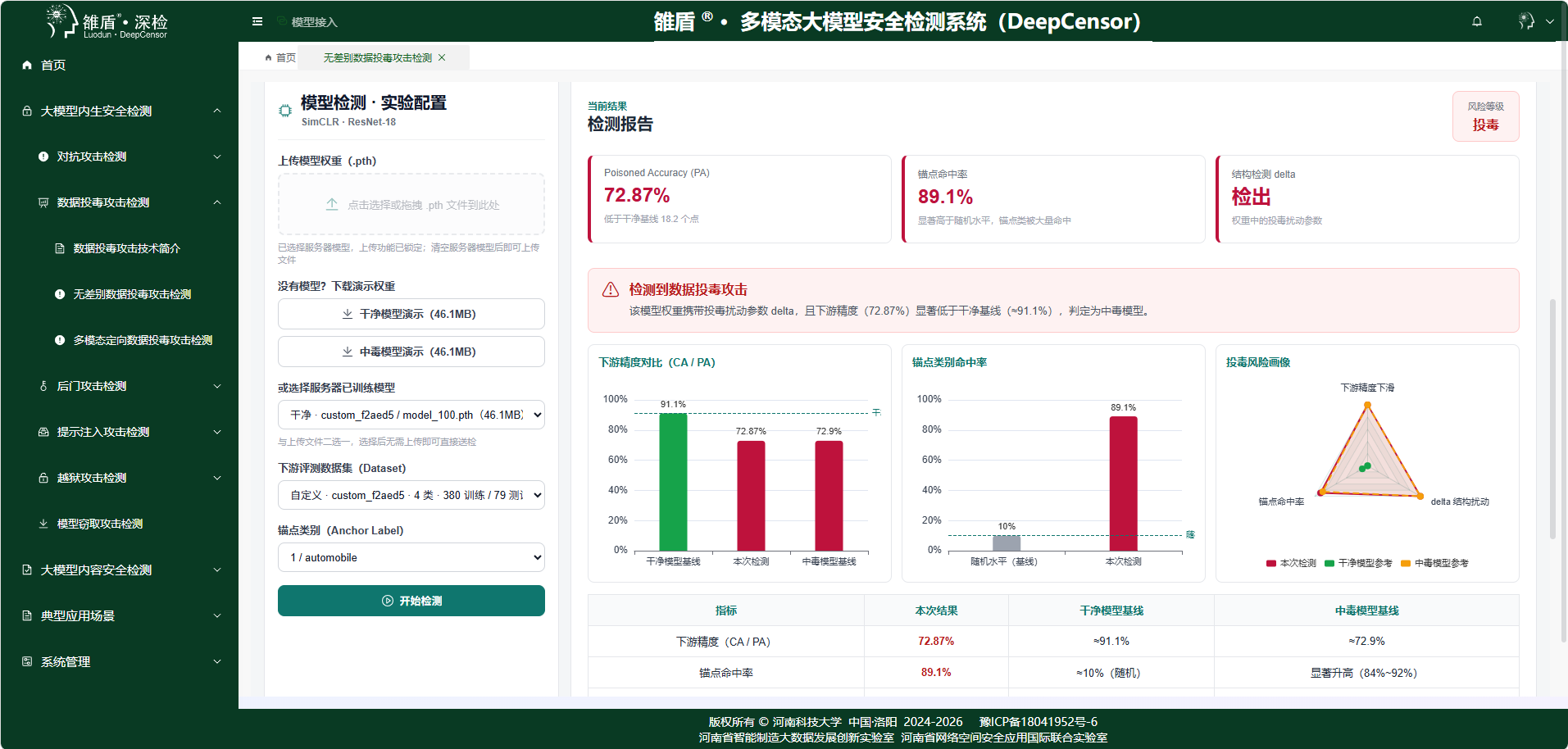Screen dimensions: 1568x749
Task: Open the 锚点类别 Anchor Label dropdown
Action: click(411, 557)
